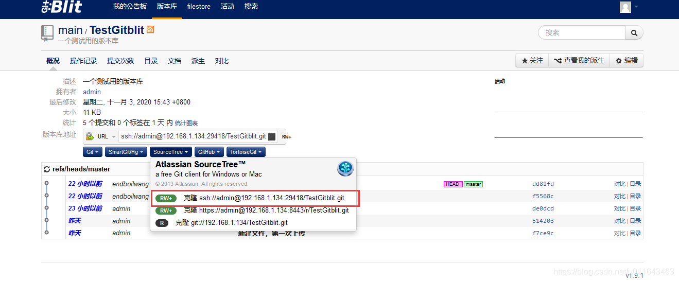The height and width of the screenshot is (281, 679).
Task: Open commit f7ce9c
Action: pos(543,233)
